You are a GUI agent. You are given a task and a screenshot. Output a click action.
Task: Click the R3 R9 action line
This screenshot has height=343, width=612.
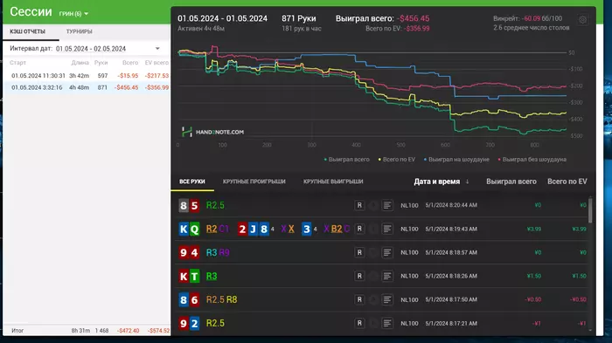coord(218,252)
